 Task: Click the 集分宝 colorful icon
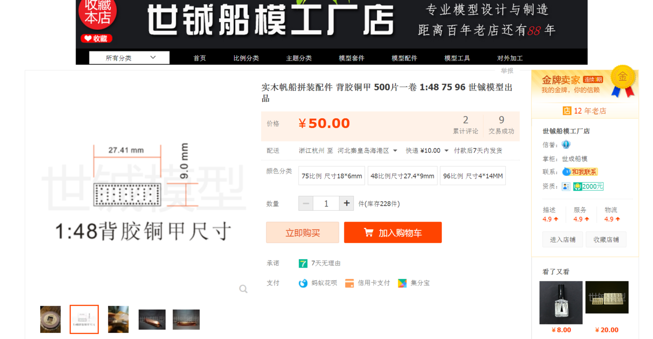point(402,283)
